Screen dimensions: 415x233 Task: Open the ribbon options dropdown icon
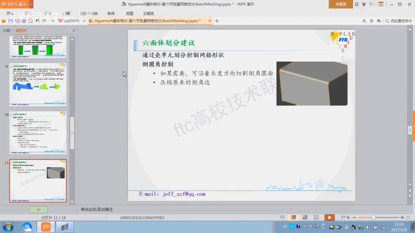coord(379,21)
